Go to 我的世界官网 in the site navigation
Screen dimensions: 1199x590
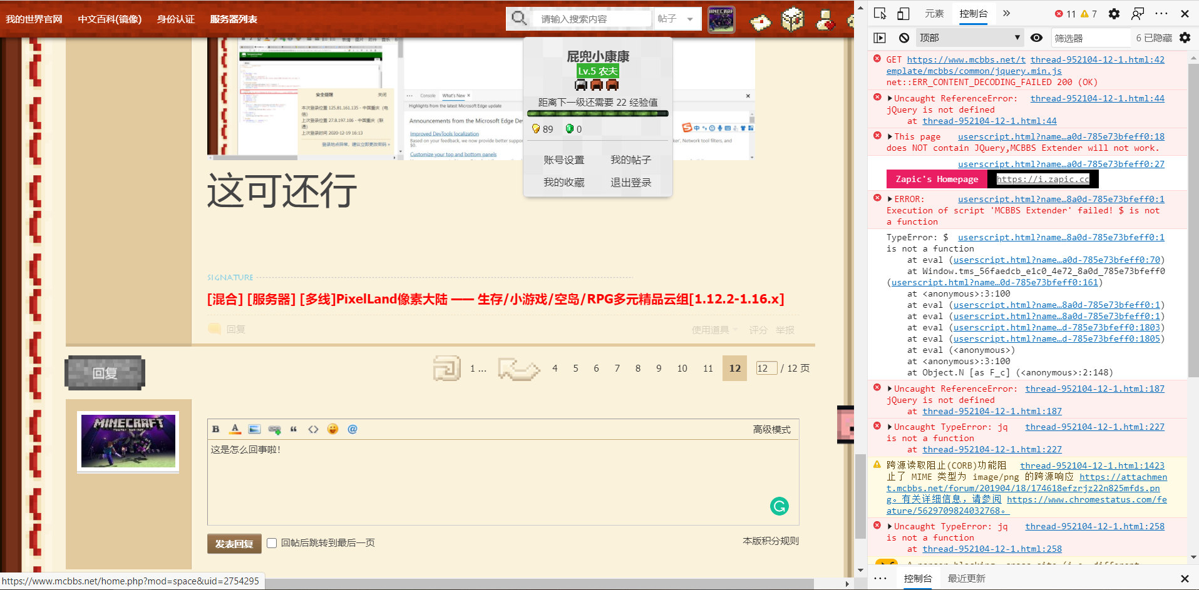pos(34,19)
